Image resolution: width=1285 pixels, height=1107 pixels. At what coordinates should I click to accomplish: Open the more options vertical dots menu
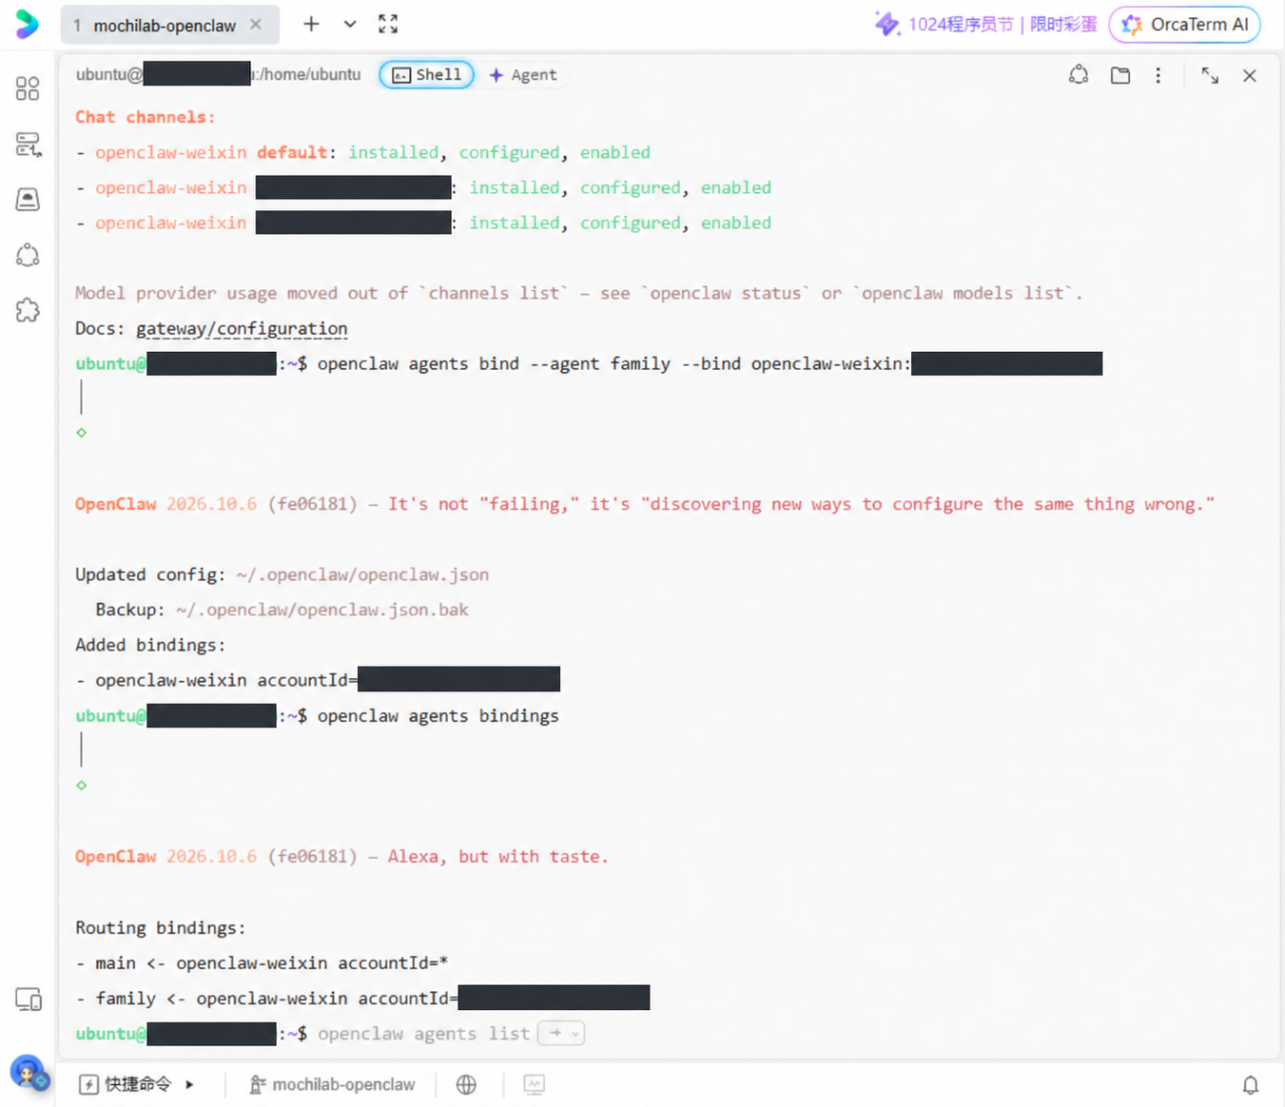point(1158,75)
